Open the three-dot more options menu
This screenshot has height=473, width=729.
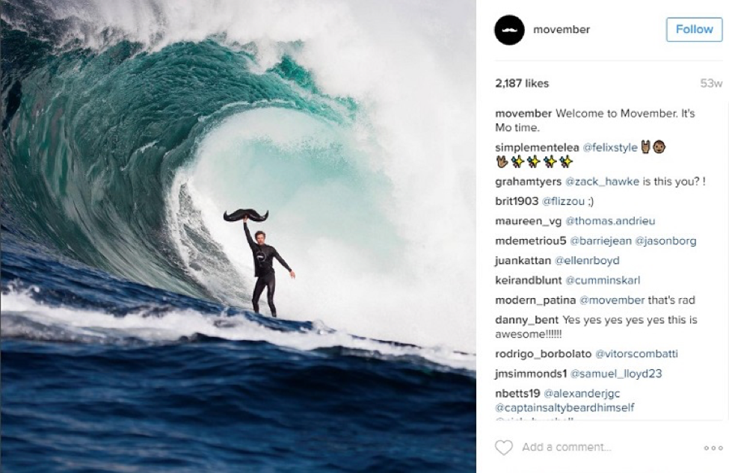coord(713,448)
